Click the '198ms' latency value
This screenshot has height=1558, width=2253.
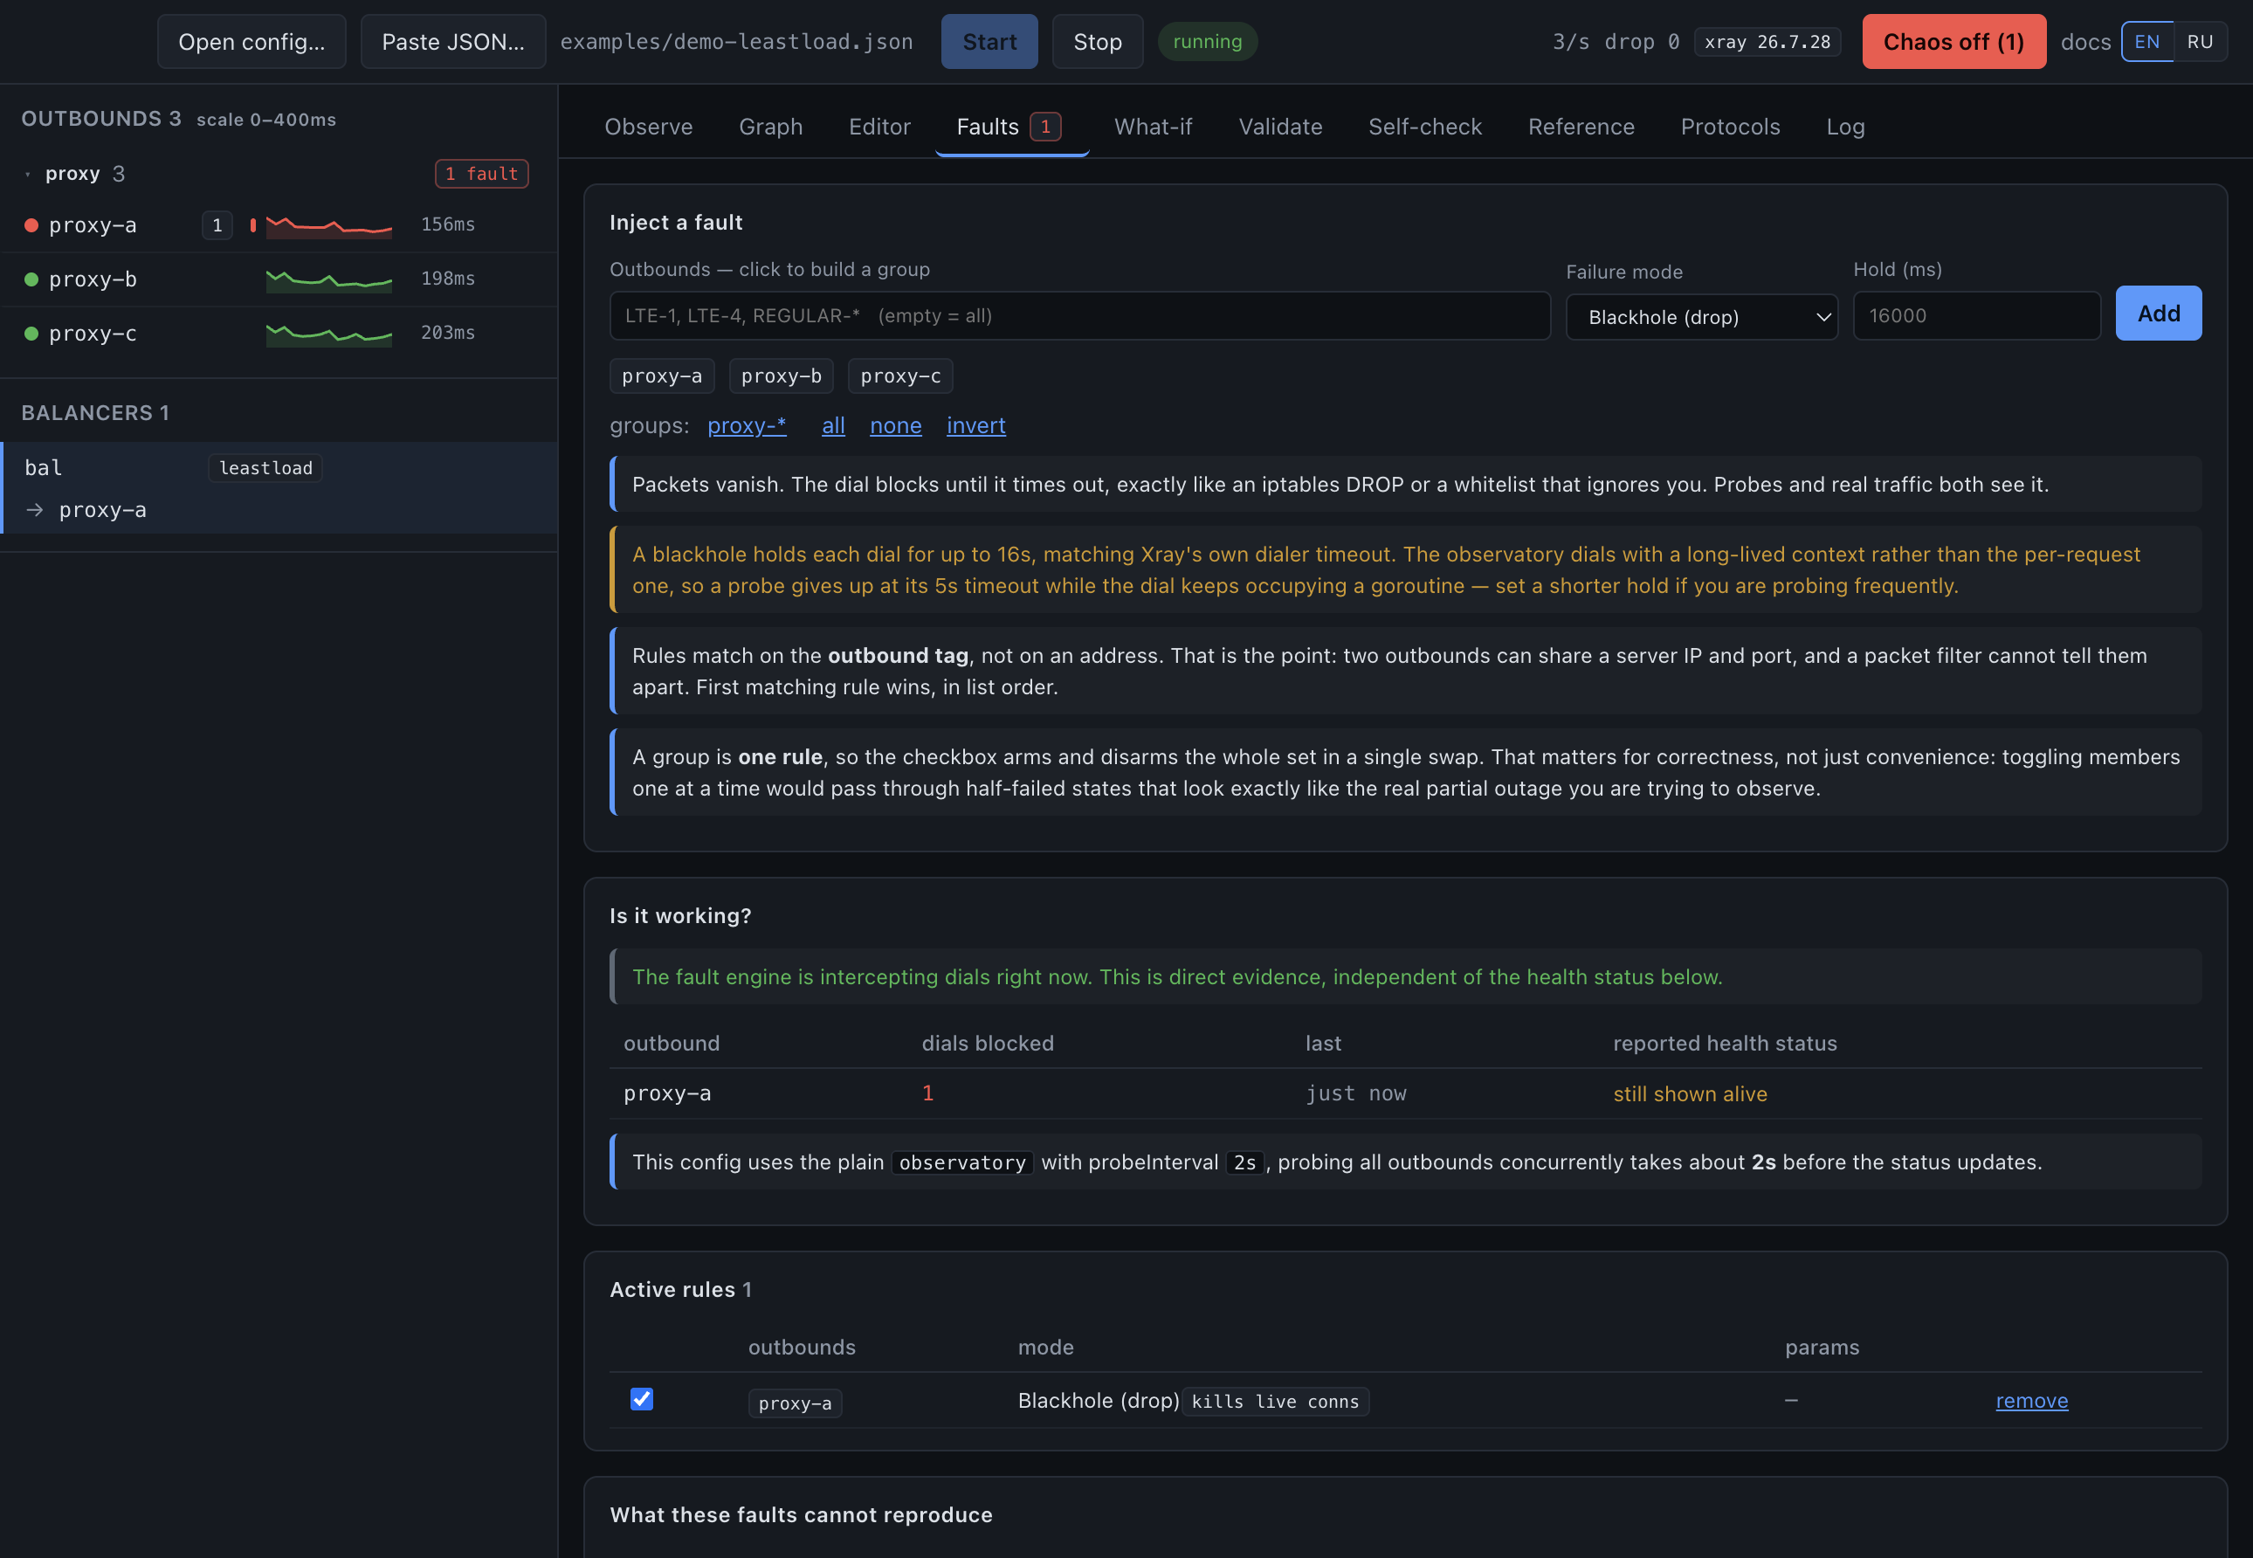448,279
